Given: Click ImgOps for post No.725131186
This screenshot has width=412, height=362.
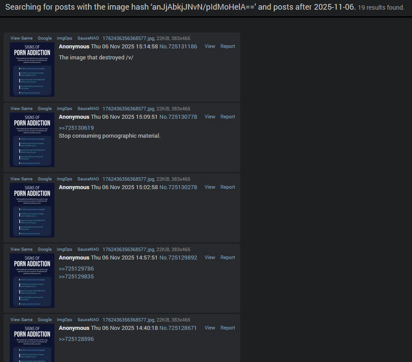Looking at the screenshot, I should (x=65, y=38).
